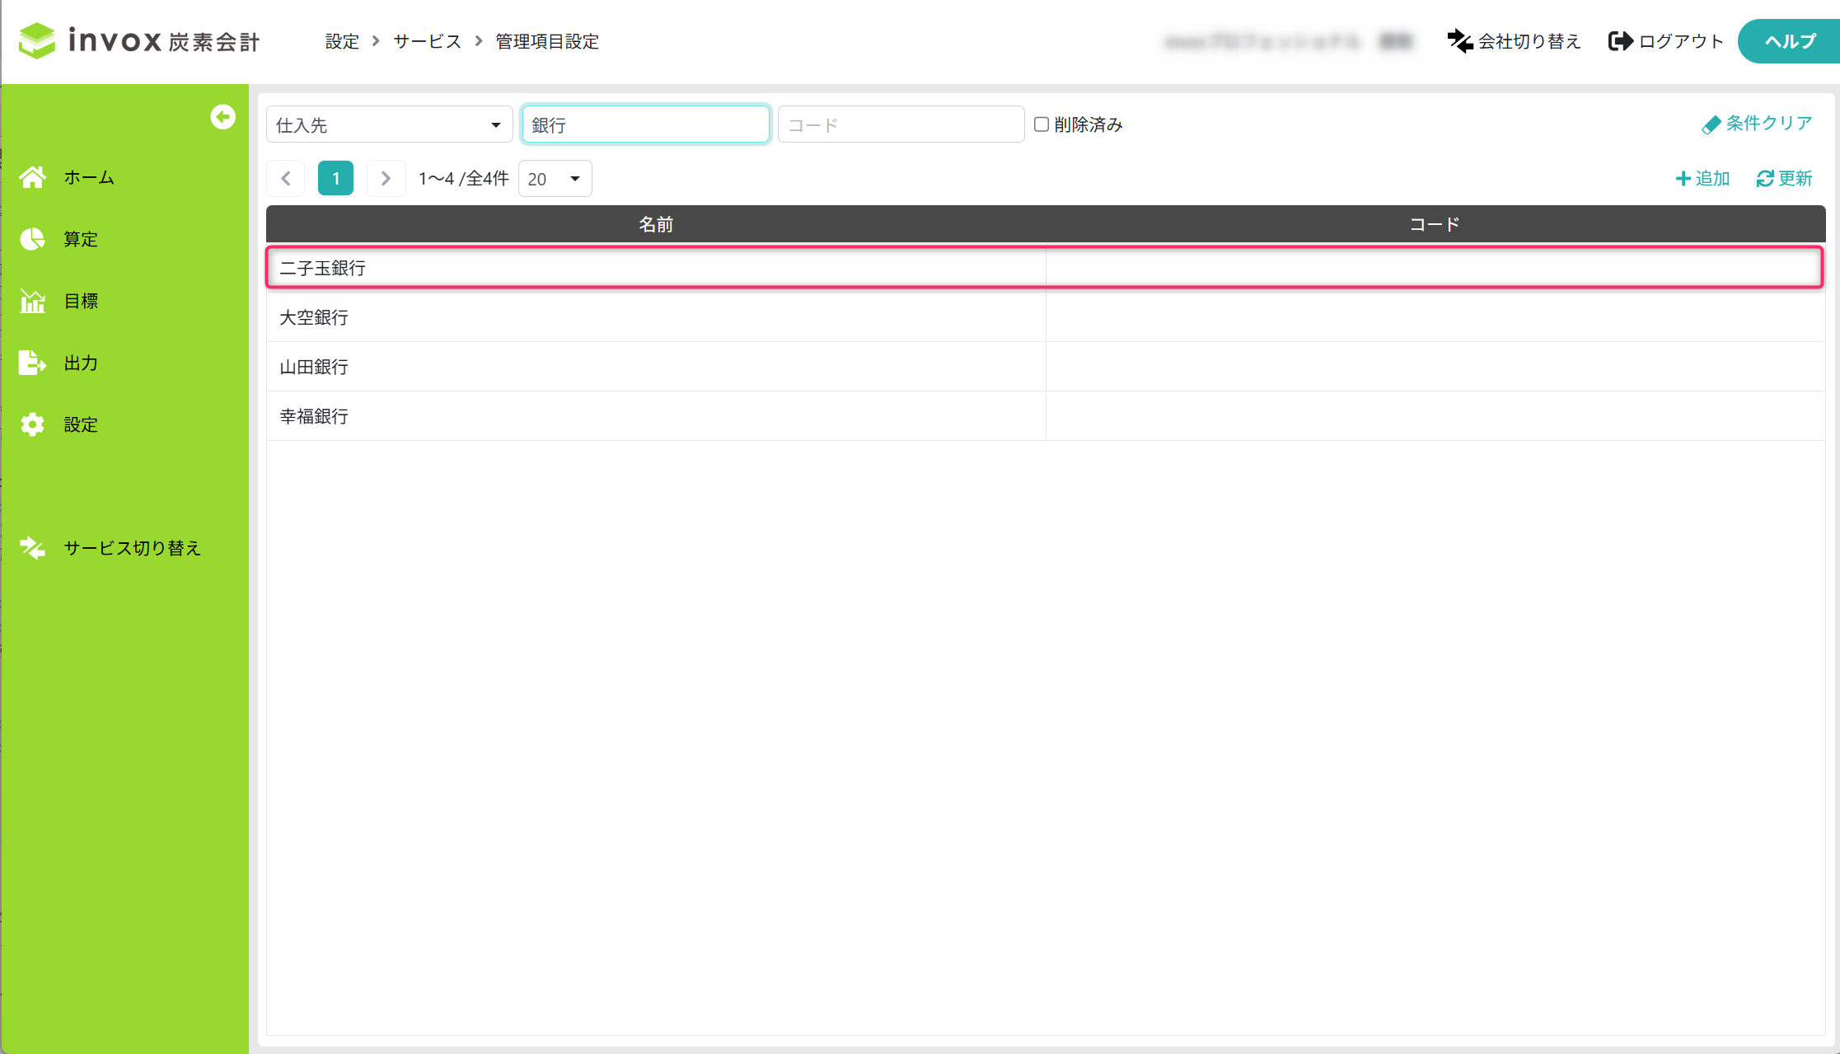Click the 出力 export icon
Viewport: 1840px width, 1054px height.
point(33,363)
